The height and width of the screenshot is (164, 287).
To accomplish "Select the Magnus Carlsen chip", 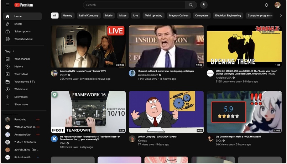I will 179,16.
